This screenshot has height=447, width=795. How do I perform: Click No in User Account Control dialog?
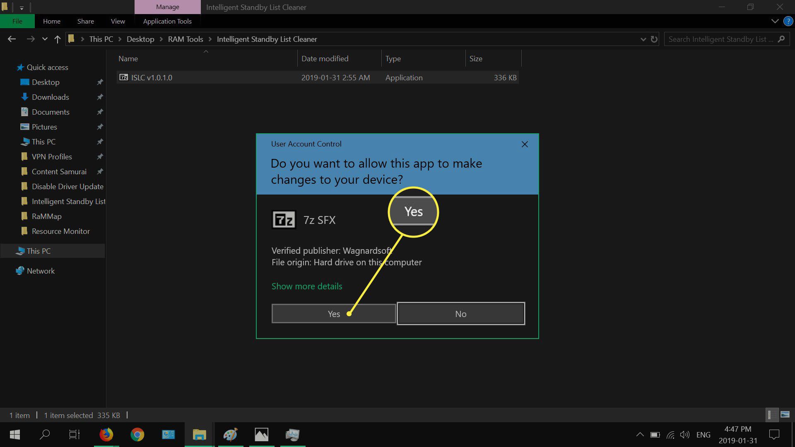pyautogui.click(x=461, y=314)
